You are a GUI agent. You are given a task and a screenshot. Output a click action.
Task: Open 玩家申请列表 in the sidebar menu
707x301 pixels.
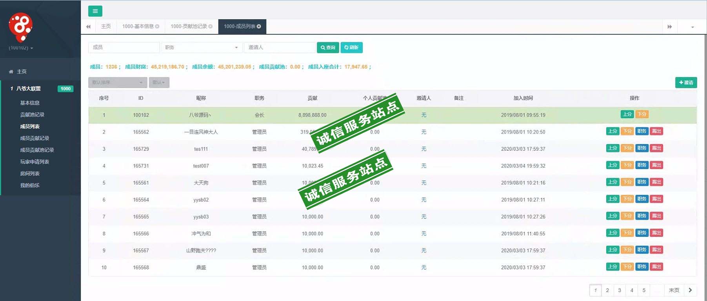[35, 162]
